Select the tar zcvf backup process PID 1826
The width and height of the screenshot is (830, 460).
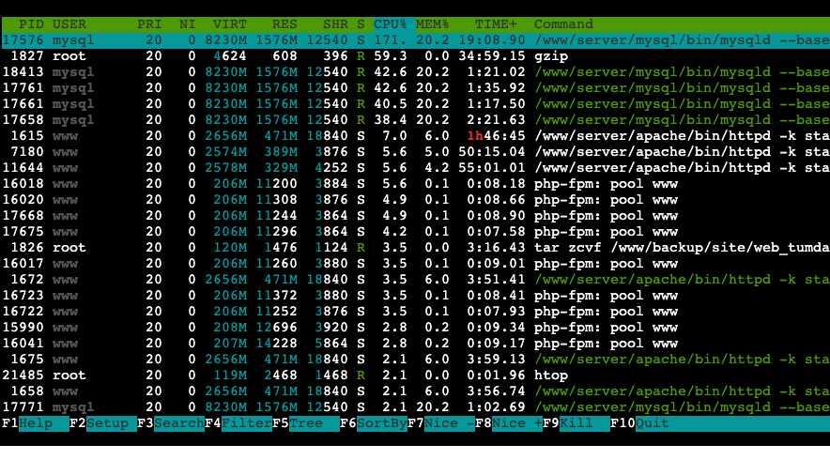(x=416, y=248)
